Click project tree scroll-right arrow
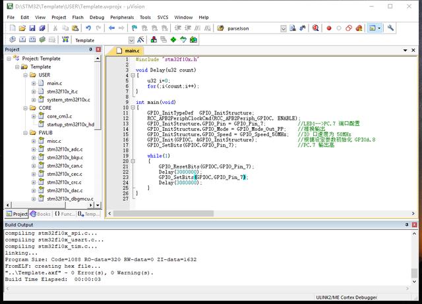422x304 pixels. pyautogui.click(x=91, y=205)
